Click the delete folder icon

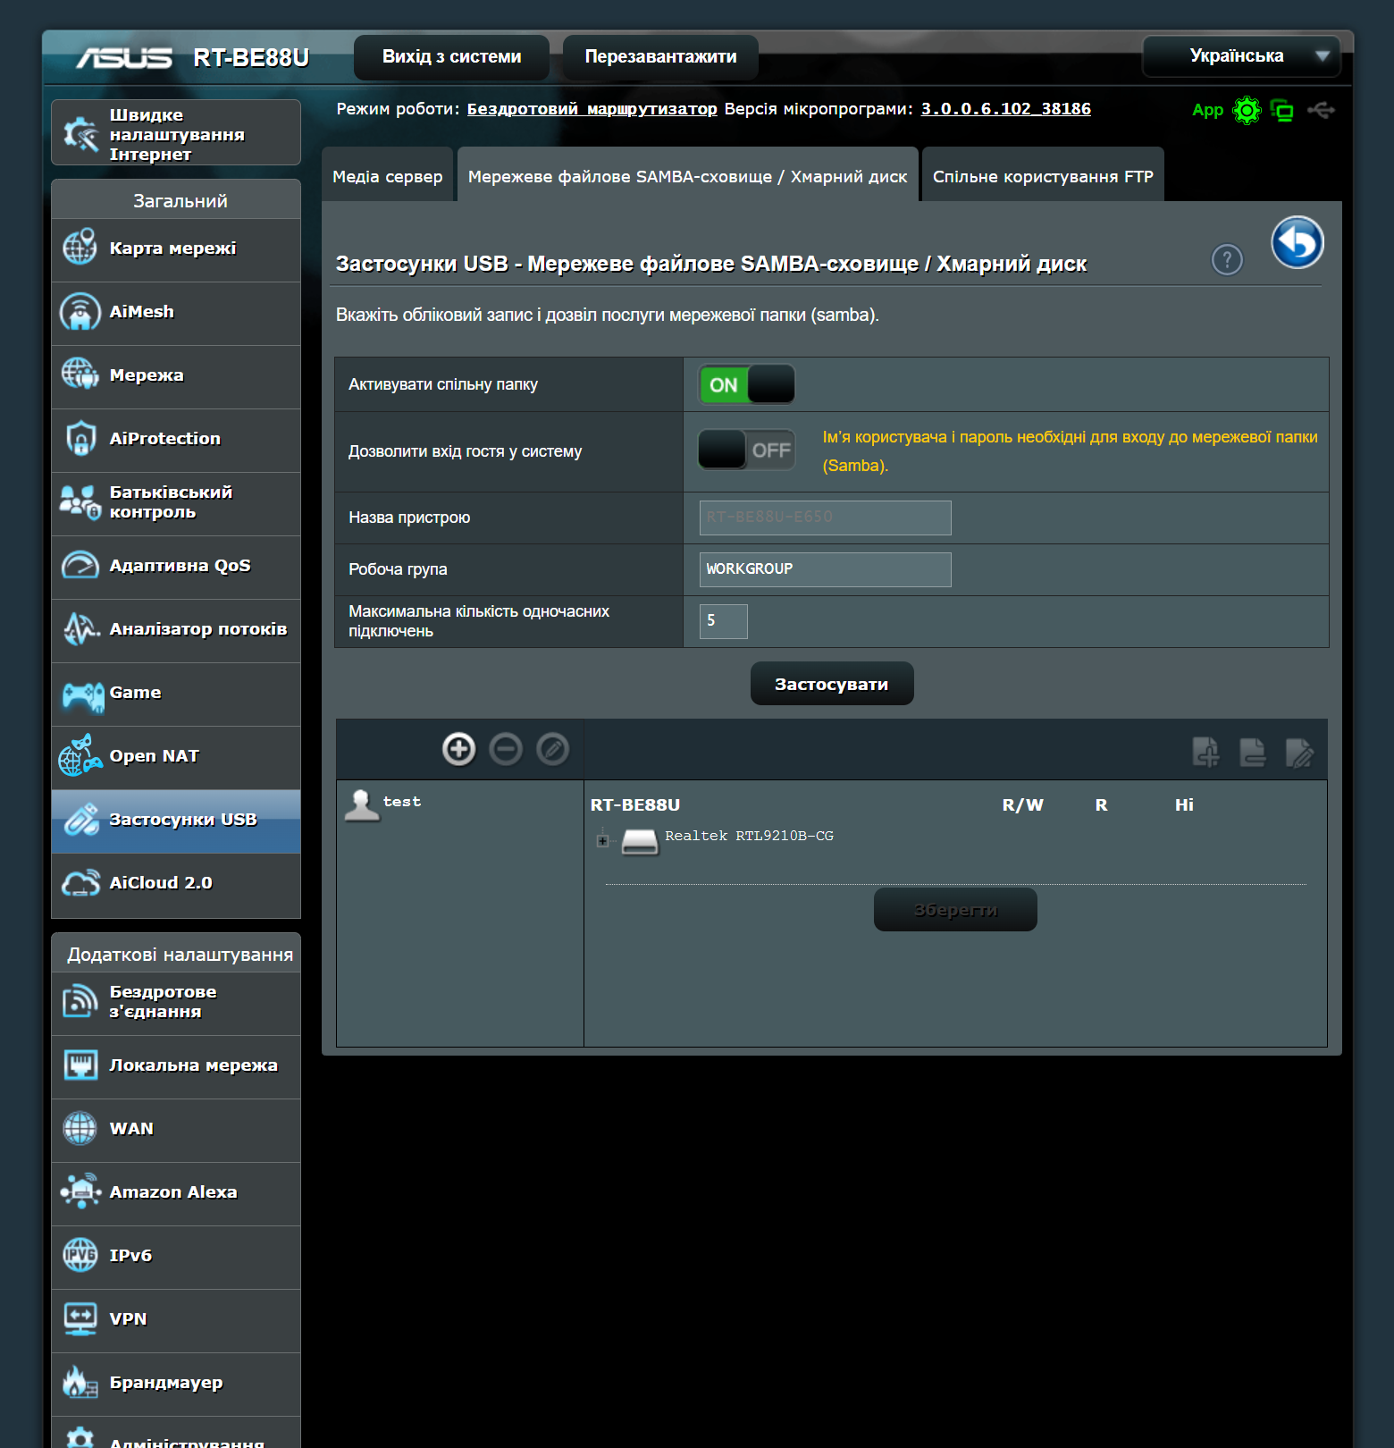1252,752
